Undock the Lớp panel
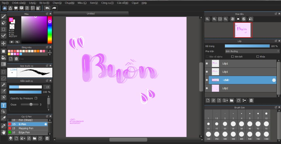The image size is (281, 144). [x=276, y=41]
